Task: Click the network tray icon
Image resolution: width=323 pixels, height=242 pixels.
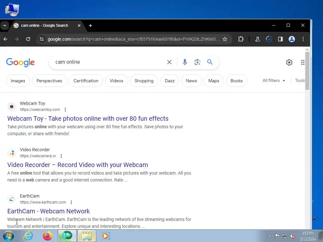Action: pos(285,236)
